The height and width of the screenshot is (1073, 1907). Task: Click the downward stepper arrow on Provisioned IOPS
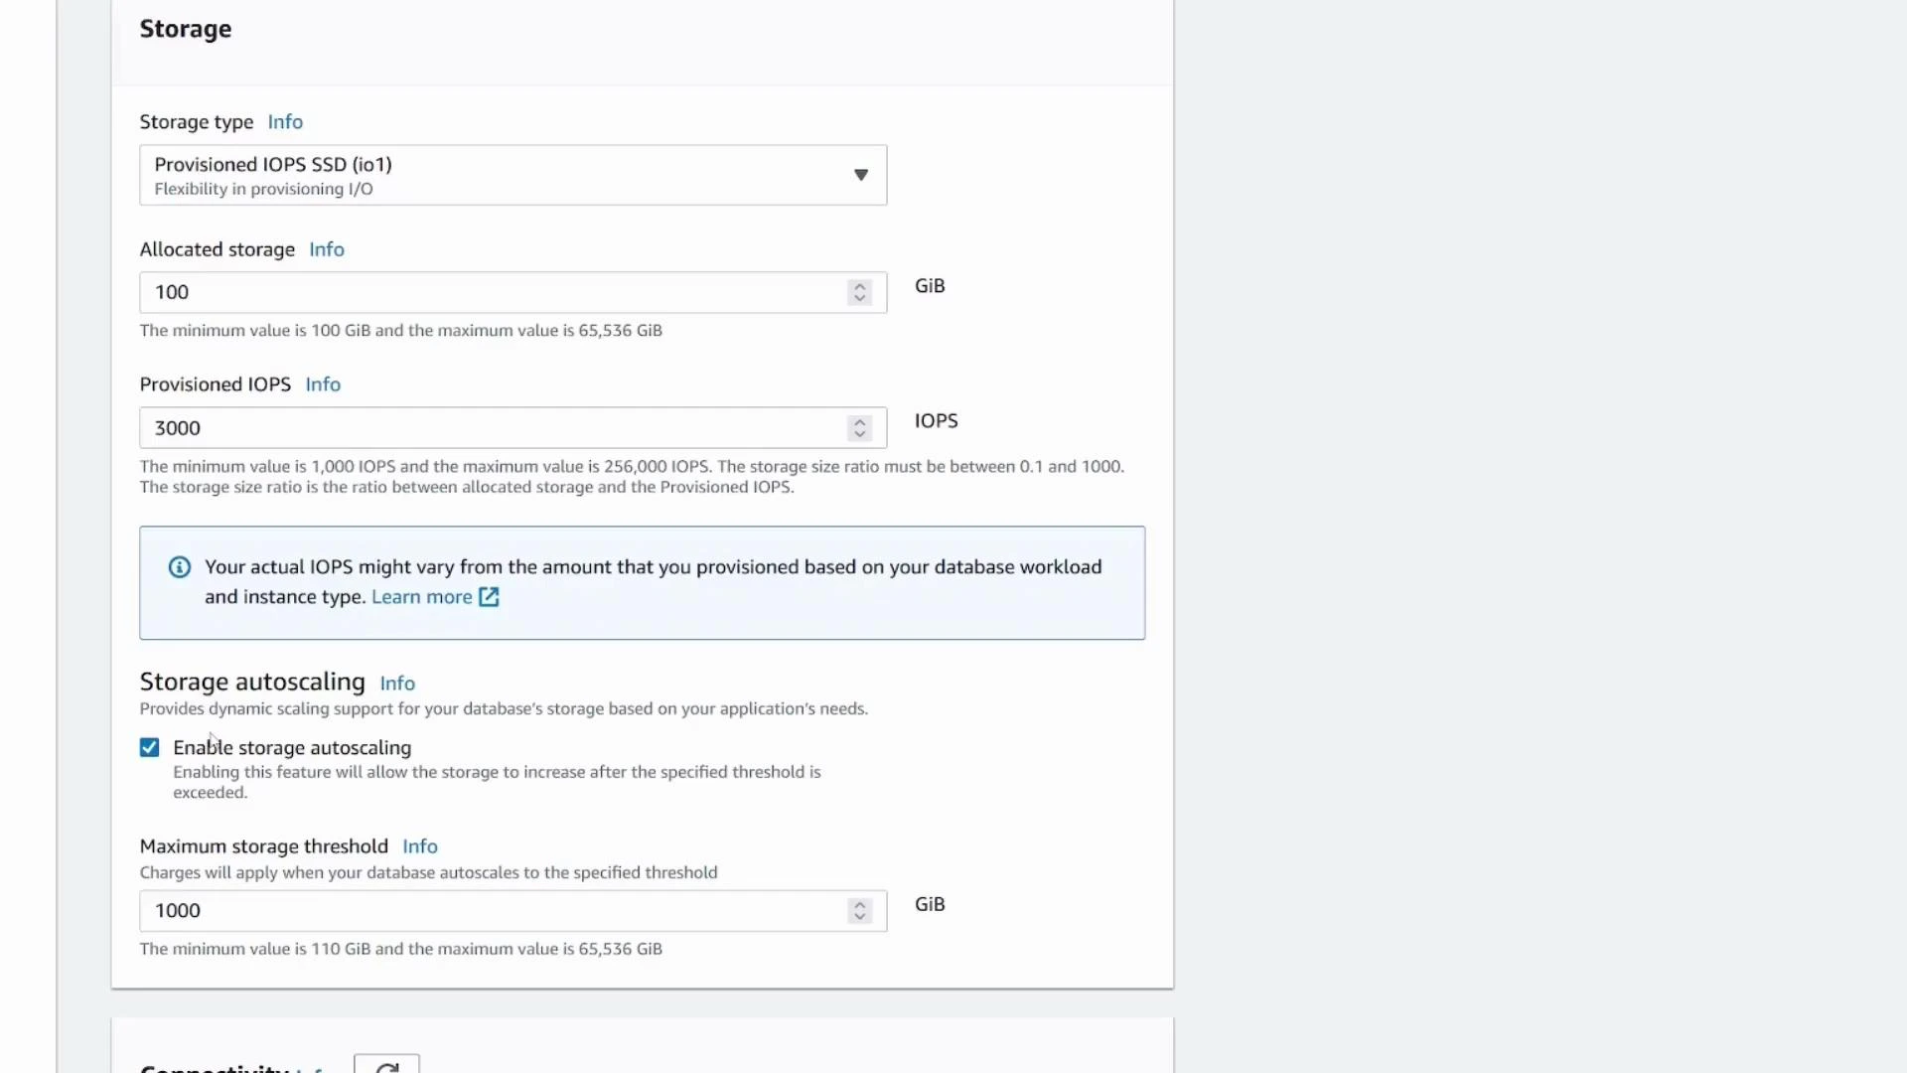pos(859,435)
